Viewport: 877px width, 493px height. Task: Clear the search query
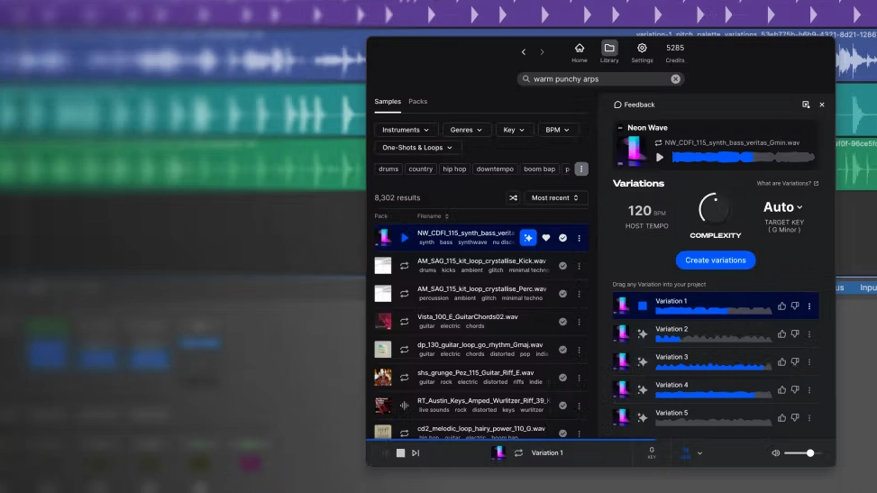point(676,79)
